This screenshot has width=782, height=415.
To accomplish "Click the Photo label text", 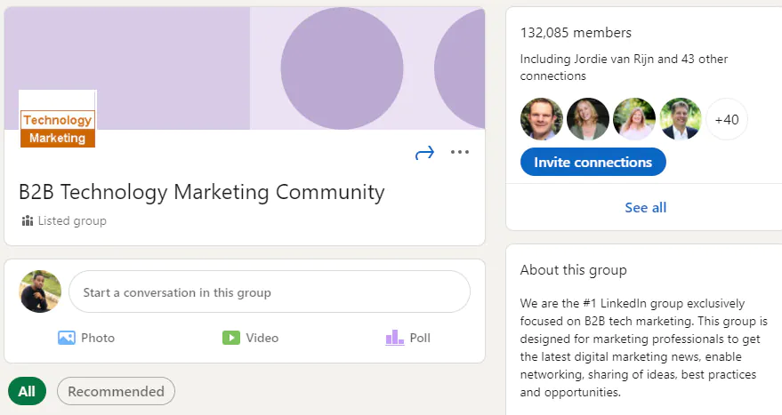I will (98, 338).
